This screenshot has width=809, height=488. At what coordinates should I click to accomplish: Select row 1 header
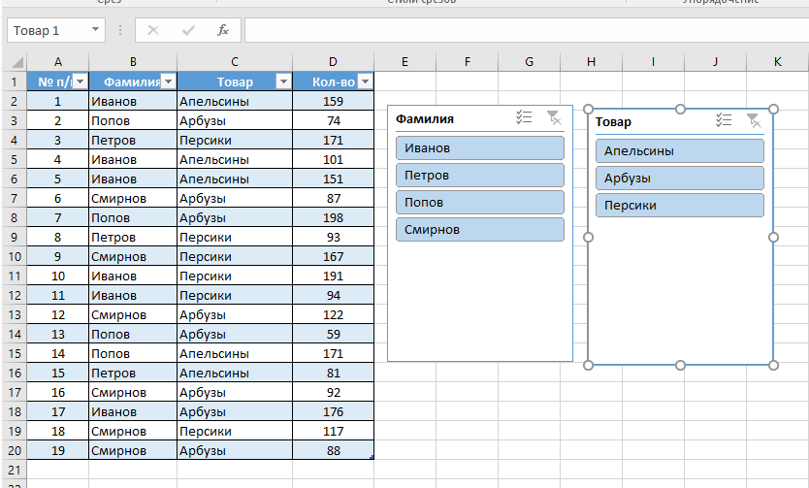(14, 81)
